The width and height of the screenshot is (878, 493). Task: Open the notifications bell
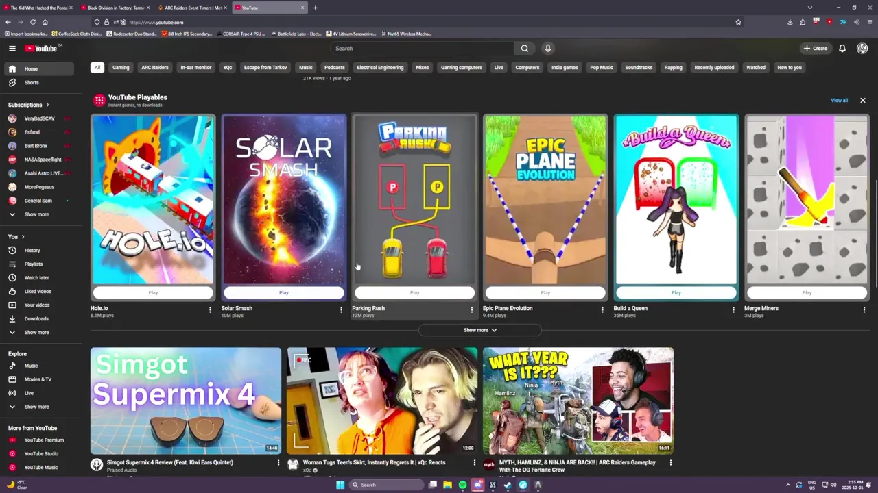(x=842, y=48)
